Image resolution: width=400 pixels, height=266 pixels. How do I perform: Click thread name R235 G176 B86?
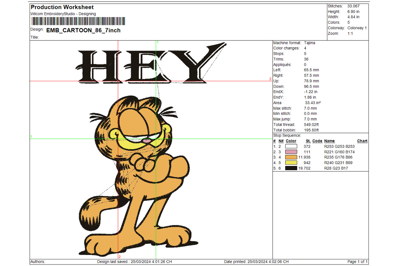(x=338, y=157)
